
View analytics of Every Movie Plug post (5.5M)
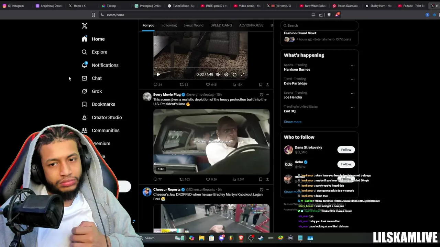point(238,179)
